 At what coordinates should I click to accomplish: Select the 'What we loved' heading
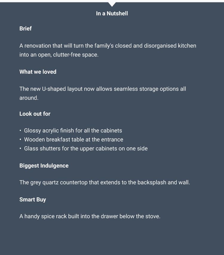pos(38,72)
